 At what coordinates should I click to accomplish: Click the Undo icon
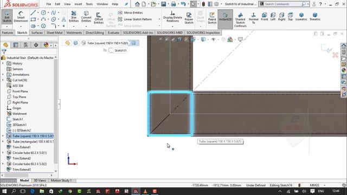click(x=183, y=4)
